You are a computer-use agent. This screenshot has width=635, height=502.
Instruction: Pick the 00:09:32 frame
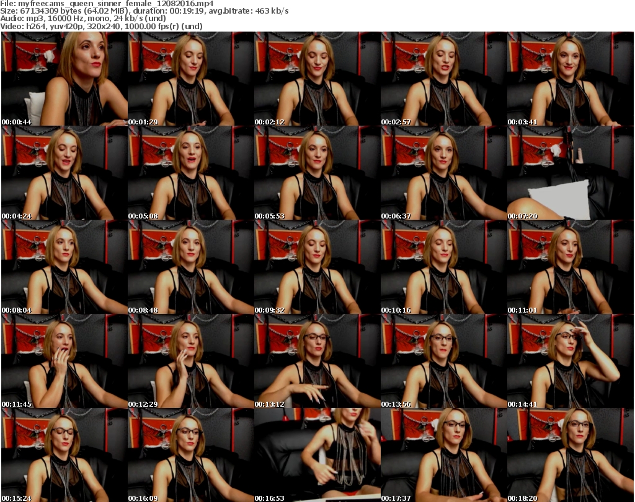pos(317,267)
